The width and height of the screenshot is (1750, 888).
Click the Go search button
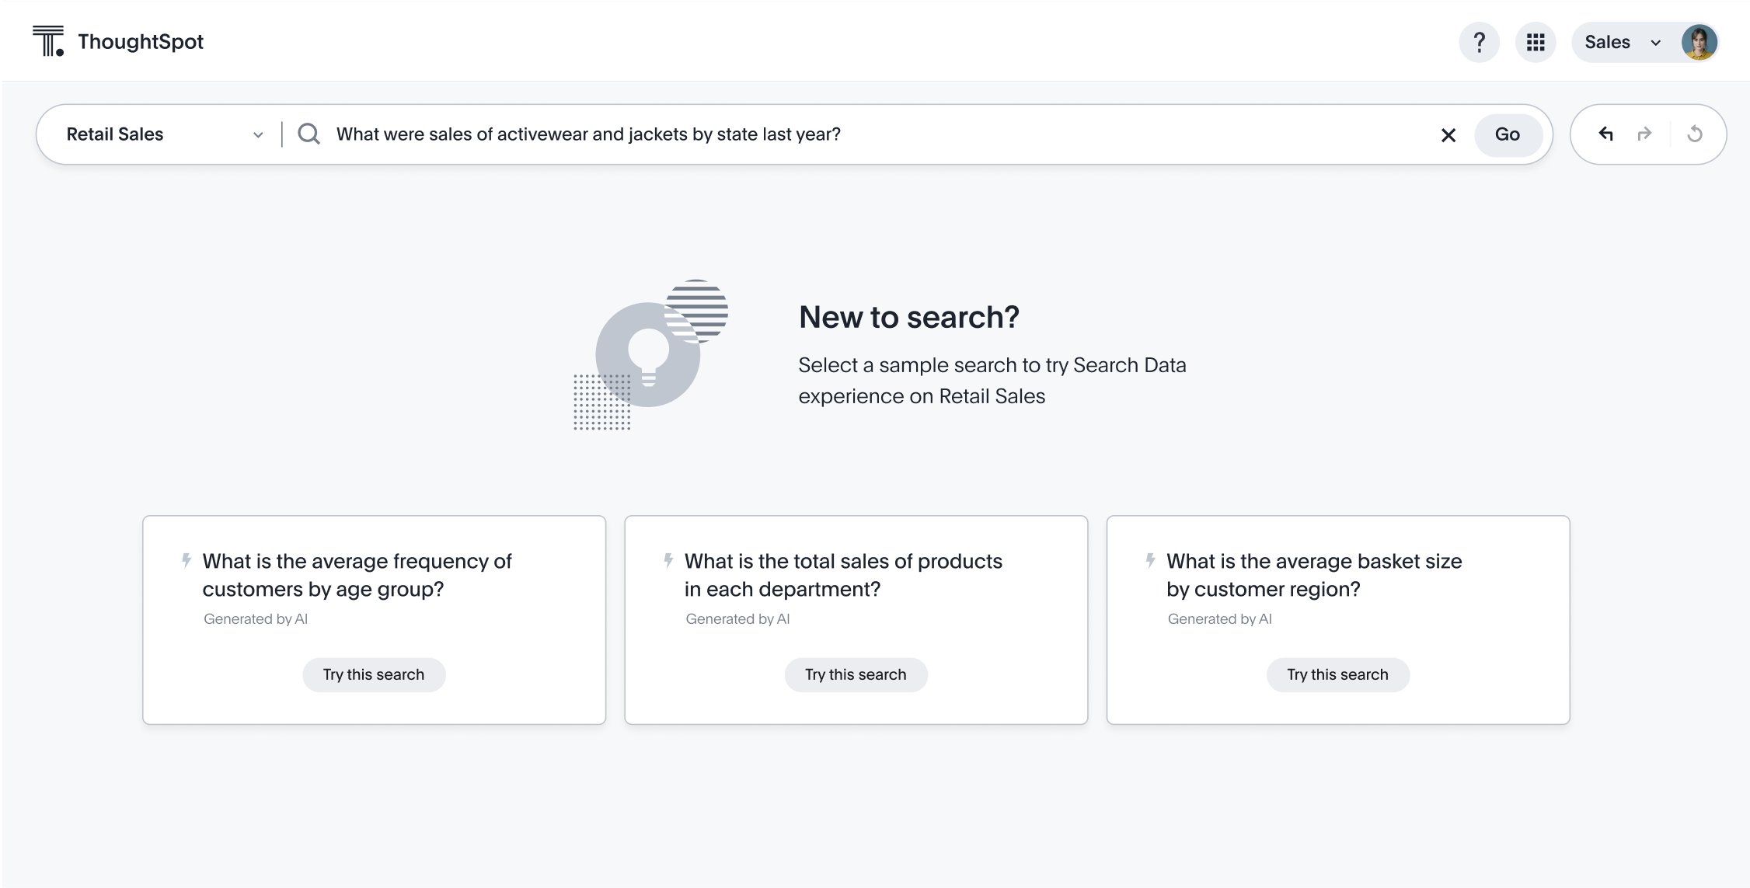tap(1507, 134)
